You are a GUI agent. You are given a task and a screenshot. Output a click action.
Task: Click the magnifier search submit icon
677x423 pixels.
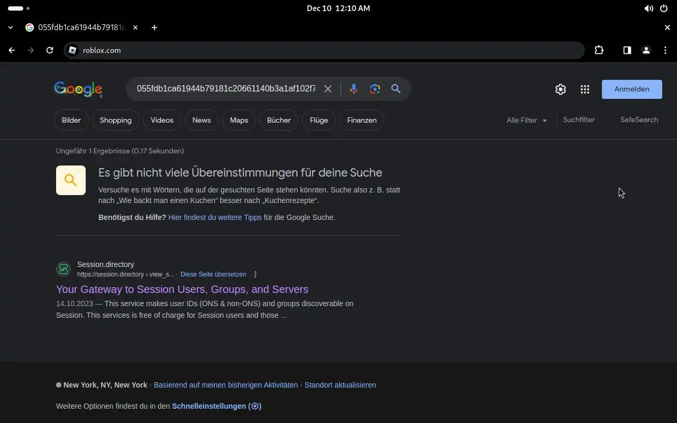[396, 89]
